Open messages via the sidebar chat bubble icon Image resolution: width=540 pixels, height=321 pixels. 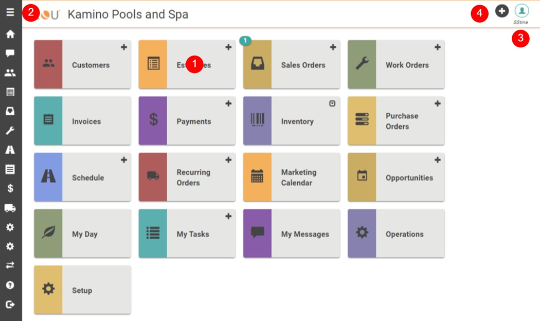tap(10, 53)
